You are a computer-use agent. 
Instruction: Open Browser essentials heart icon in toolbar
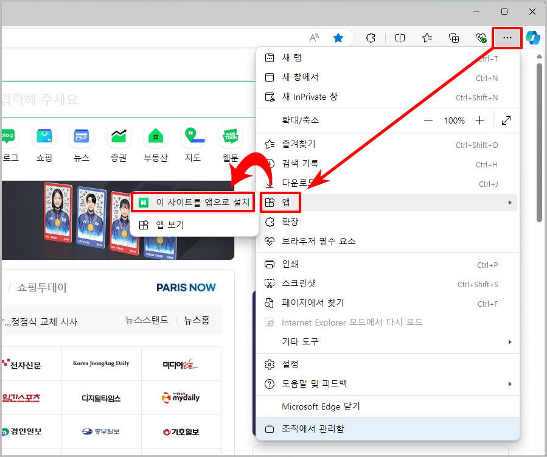pos(481,38)
